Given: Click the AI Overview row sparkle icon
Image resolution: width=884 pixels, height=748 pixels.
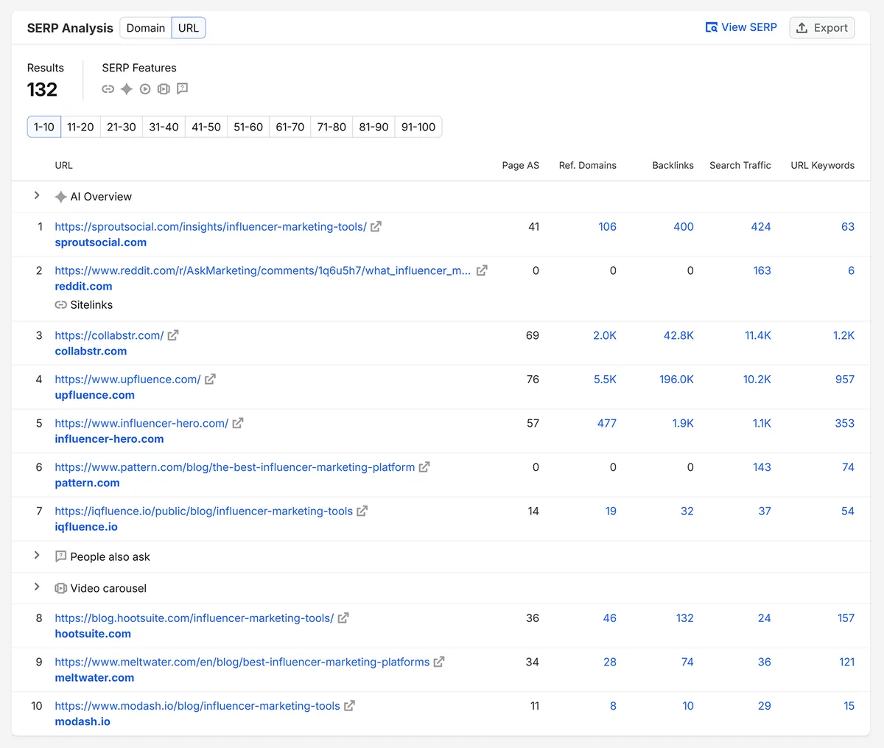Looking at the screenshot, I should pyautogui.click(x=61, y=197).
